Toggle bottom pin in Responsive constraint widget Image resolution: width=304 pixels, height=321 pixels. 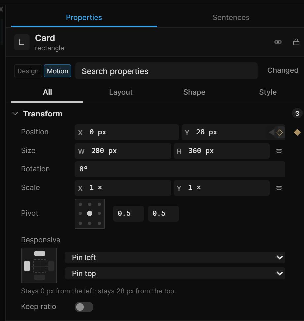click(x=40, y=277)
